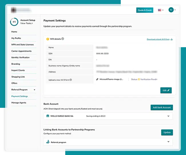This screenshot has width=186, height=155.
Task: Click the Payment Settings heading
Action: click(x=55, y=21)
